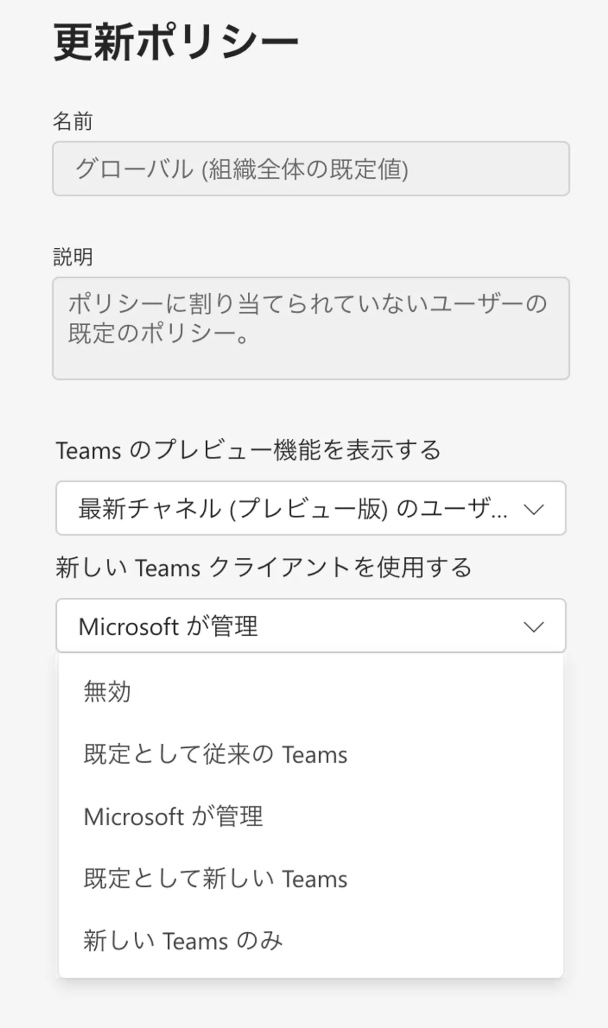Click the selected "Microsoft が管理" value in combo box
The width and height of the screenshot is (608, 1028).
pos(168,627)
